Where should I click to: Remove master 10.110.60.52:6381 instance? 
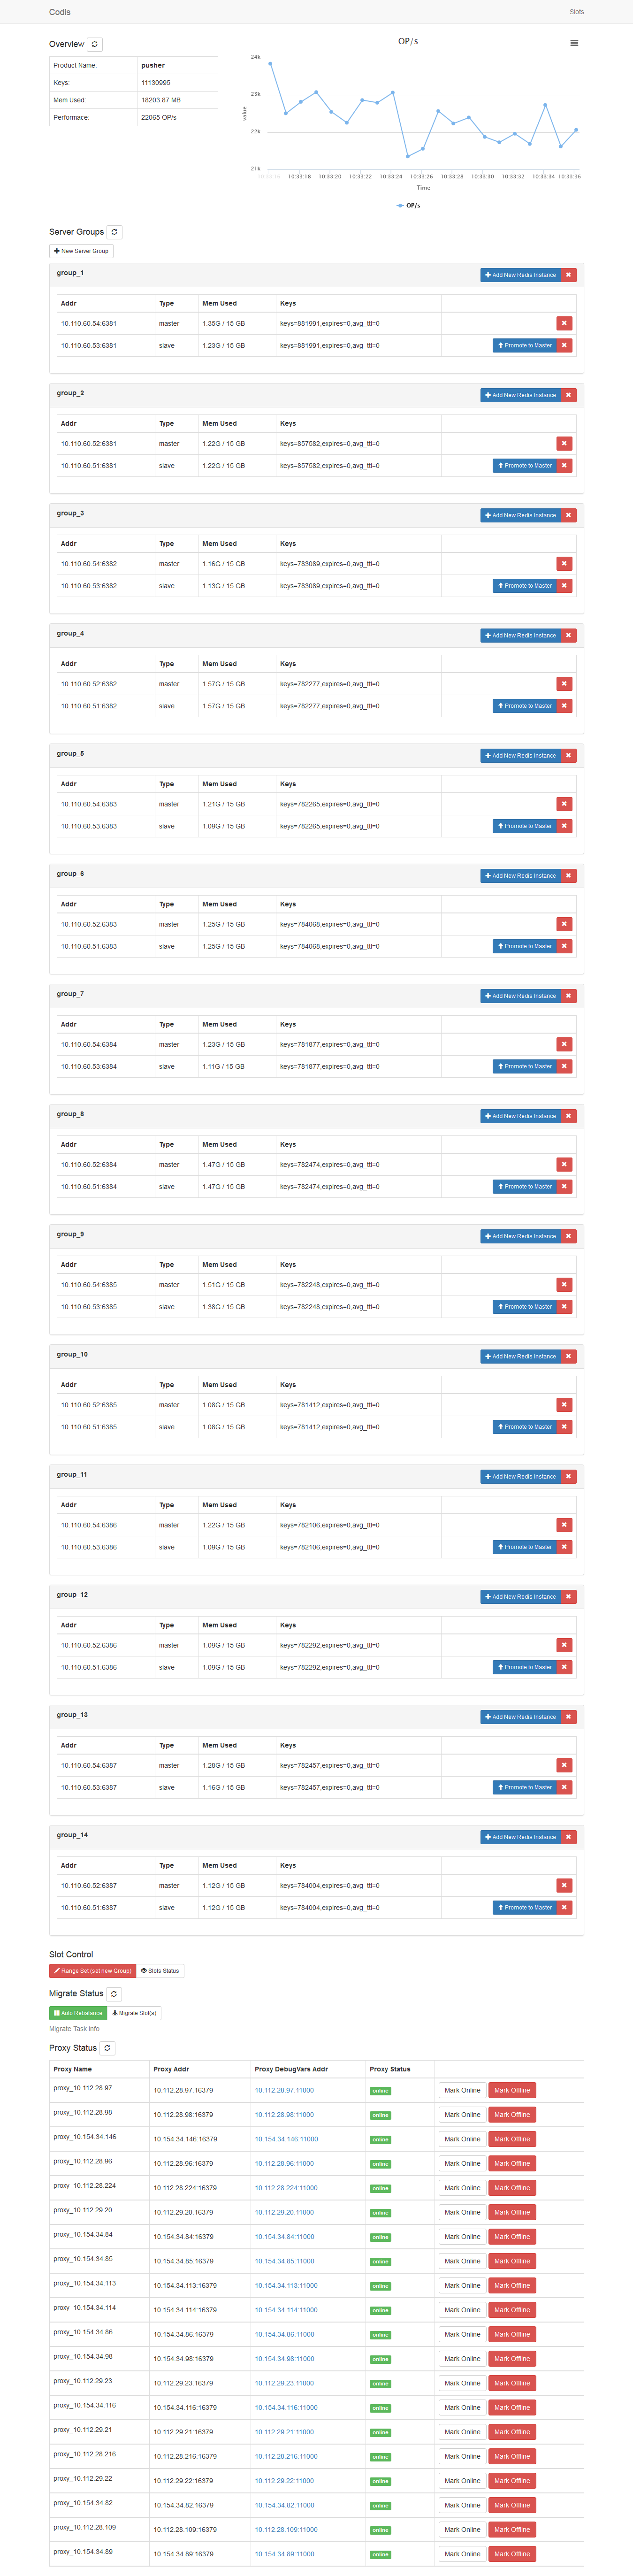(x=564, y=443)
